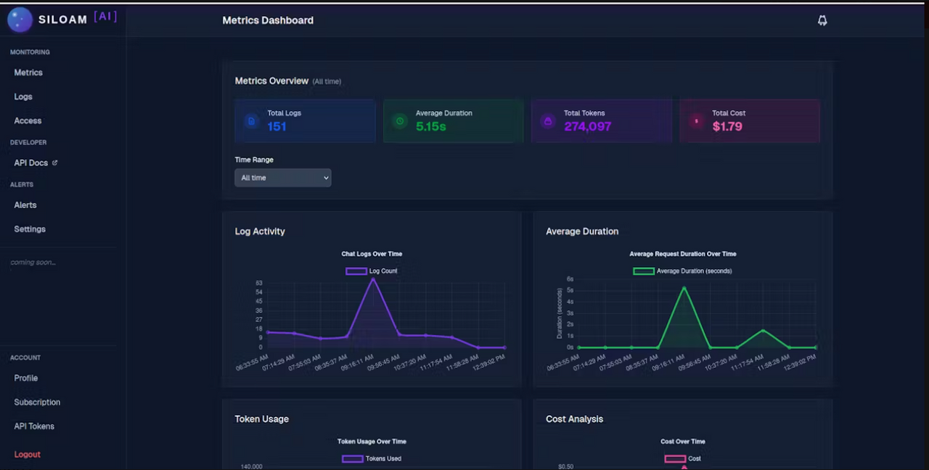Click the peak point of the Log Count line
The width and height of the screenshot is (929, 470).
tap(373, 279)
